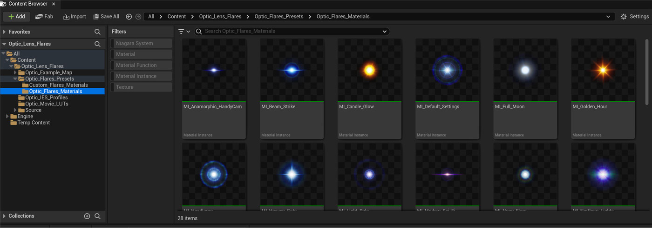Select the MI_Anamorphic_HandyCam asset
Image resolution: width=652 pixels, height=228 pixels.
214,89
